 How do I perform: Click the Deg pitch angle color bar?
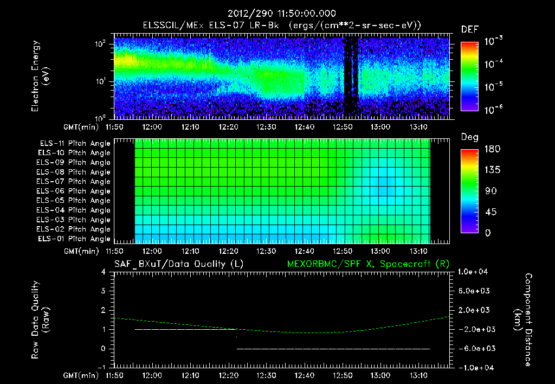tap(469, 191)
